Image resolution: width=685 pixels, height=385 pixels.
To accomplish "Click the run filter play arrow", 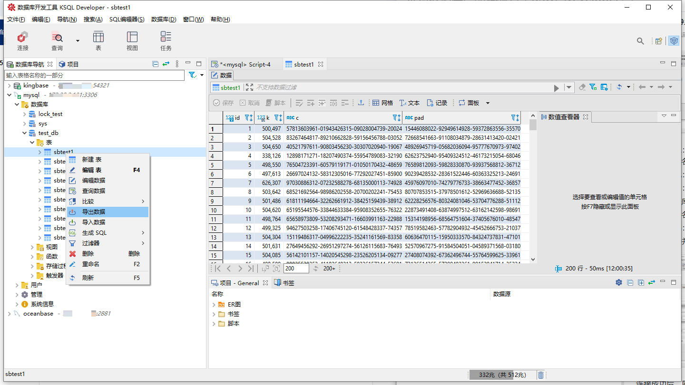I will coord(556,87).
